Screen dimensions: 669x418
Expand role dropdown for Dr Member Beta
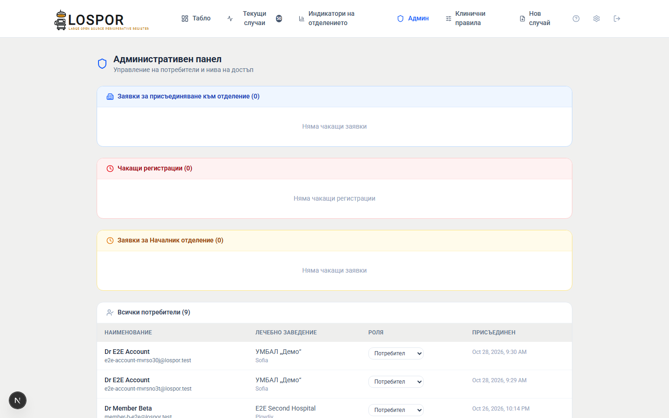tap(396, 410)
